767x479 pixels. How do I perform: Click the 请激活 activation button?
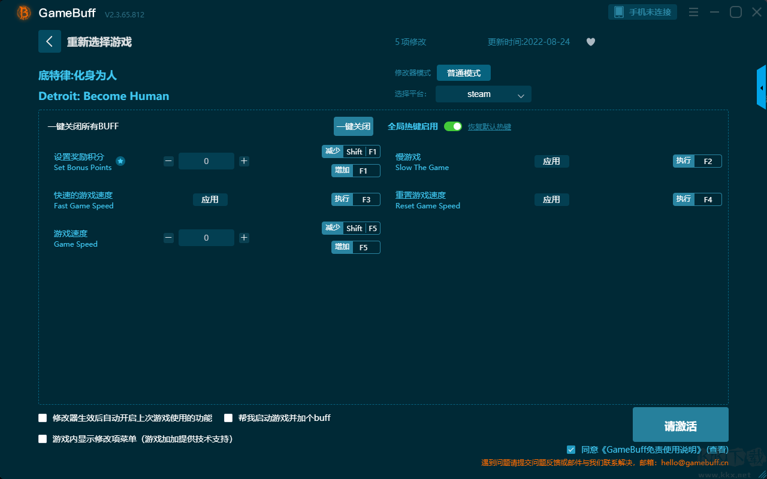(681, 425)
